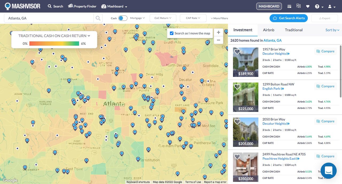The width and height of the screenshot is (342, 184).
Task: Switch to the Airbnb tab
Action: [x=269, y=30]
